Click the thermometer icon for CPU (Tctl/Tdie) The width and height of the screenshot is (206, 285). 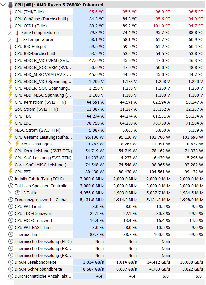11,12
